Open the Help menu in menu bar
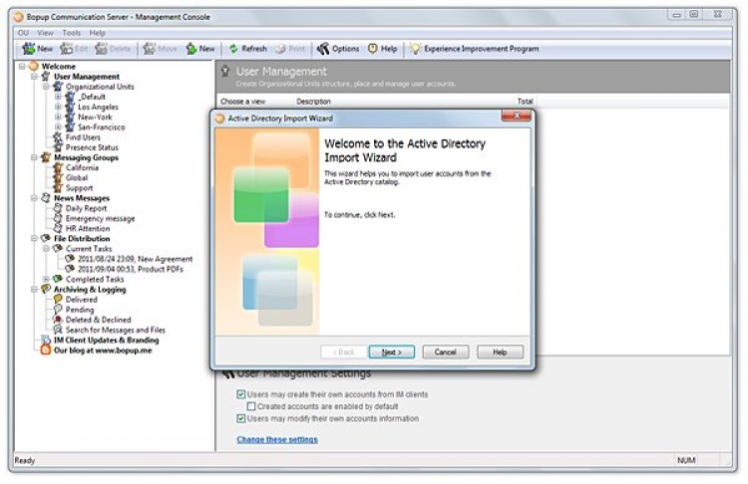 (98, 33)
